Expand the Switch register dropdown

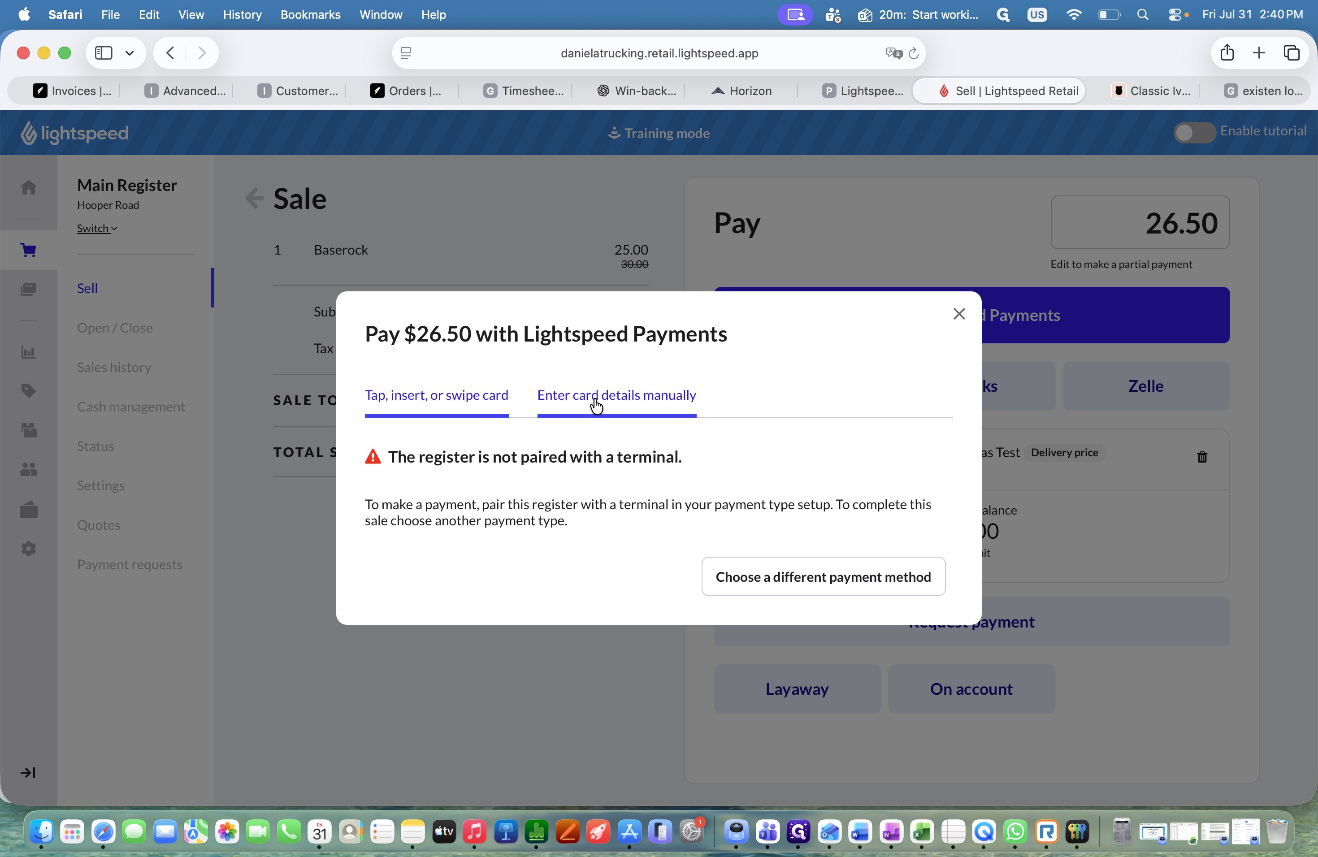tap(97, 228)
